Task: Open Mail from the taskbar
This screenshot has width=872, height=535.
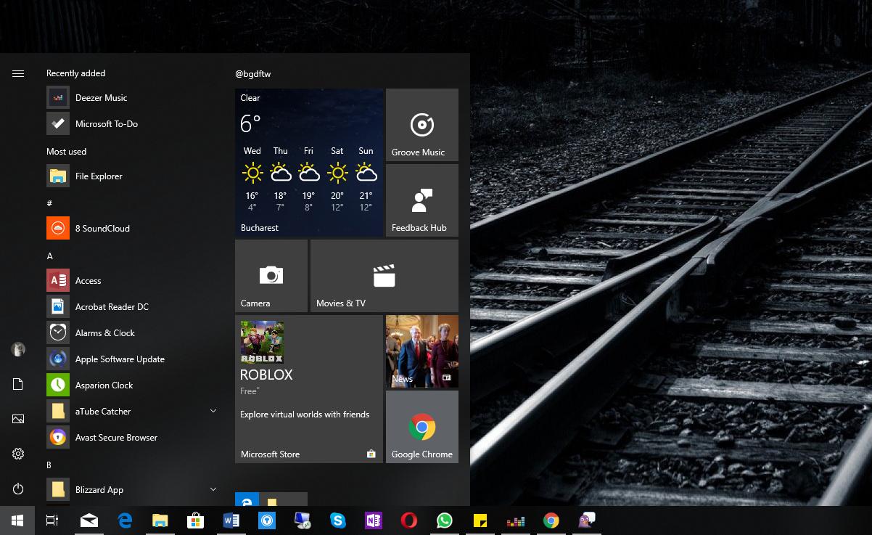Action: tap(89, 520)
